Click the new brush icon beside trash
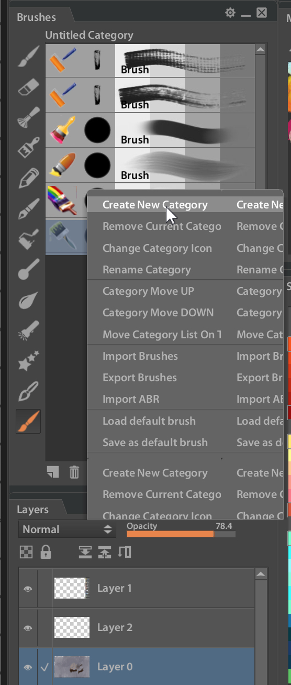The width and height of the screenshot is (291, 685). (x=53, y=472)
